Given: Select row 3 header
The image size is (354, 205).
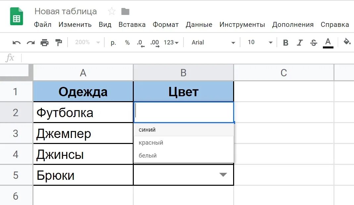Looking at the screenshot, I should point(16,133).
